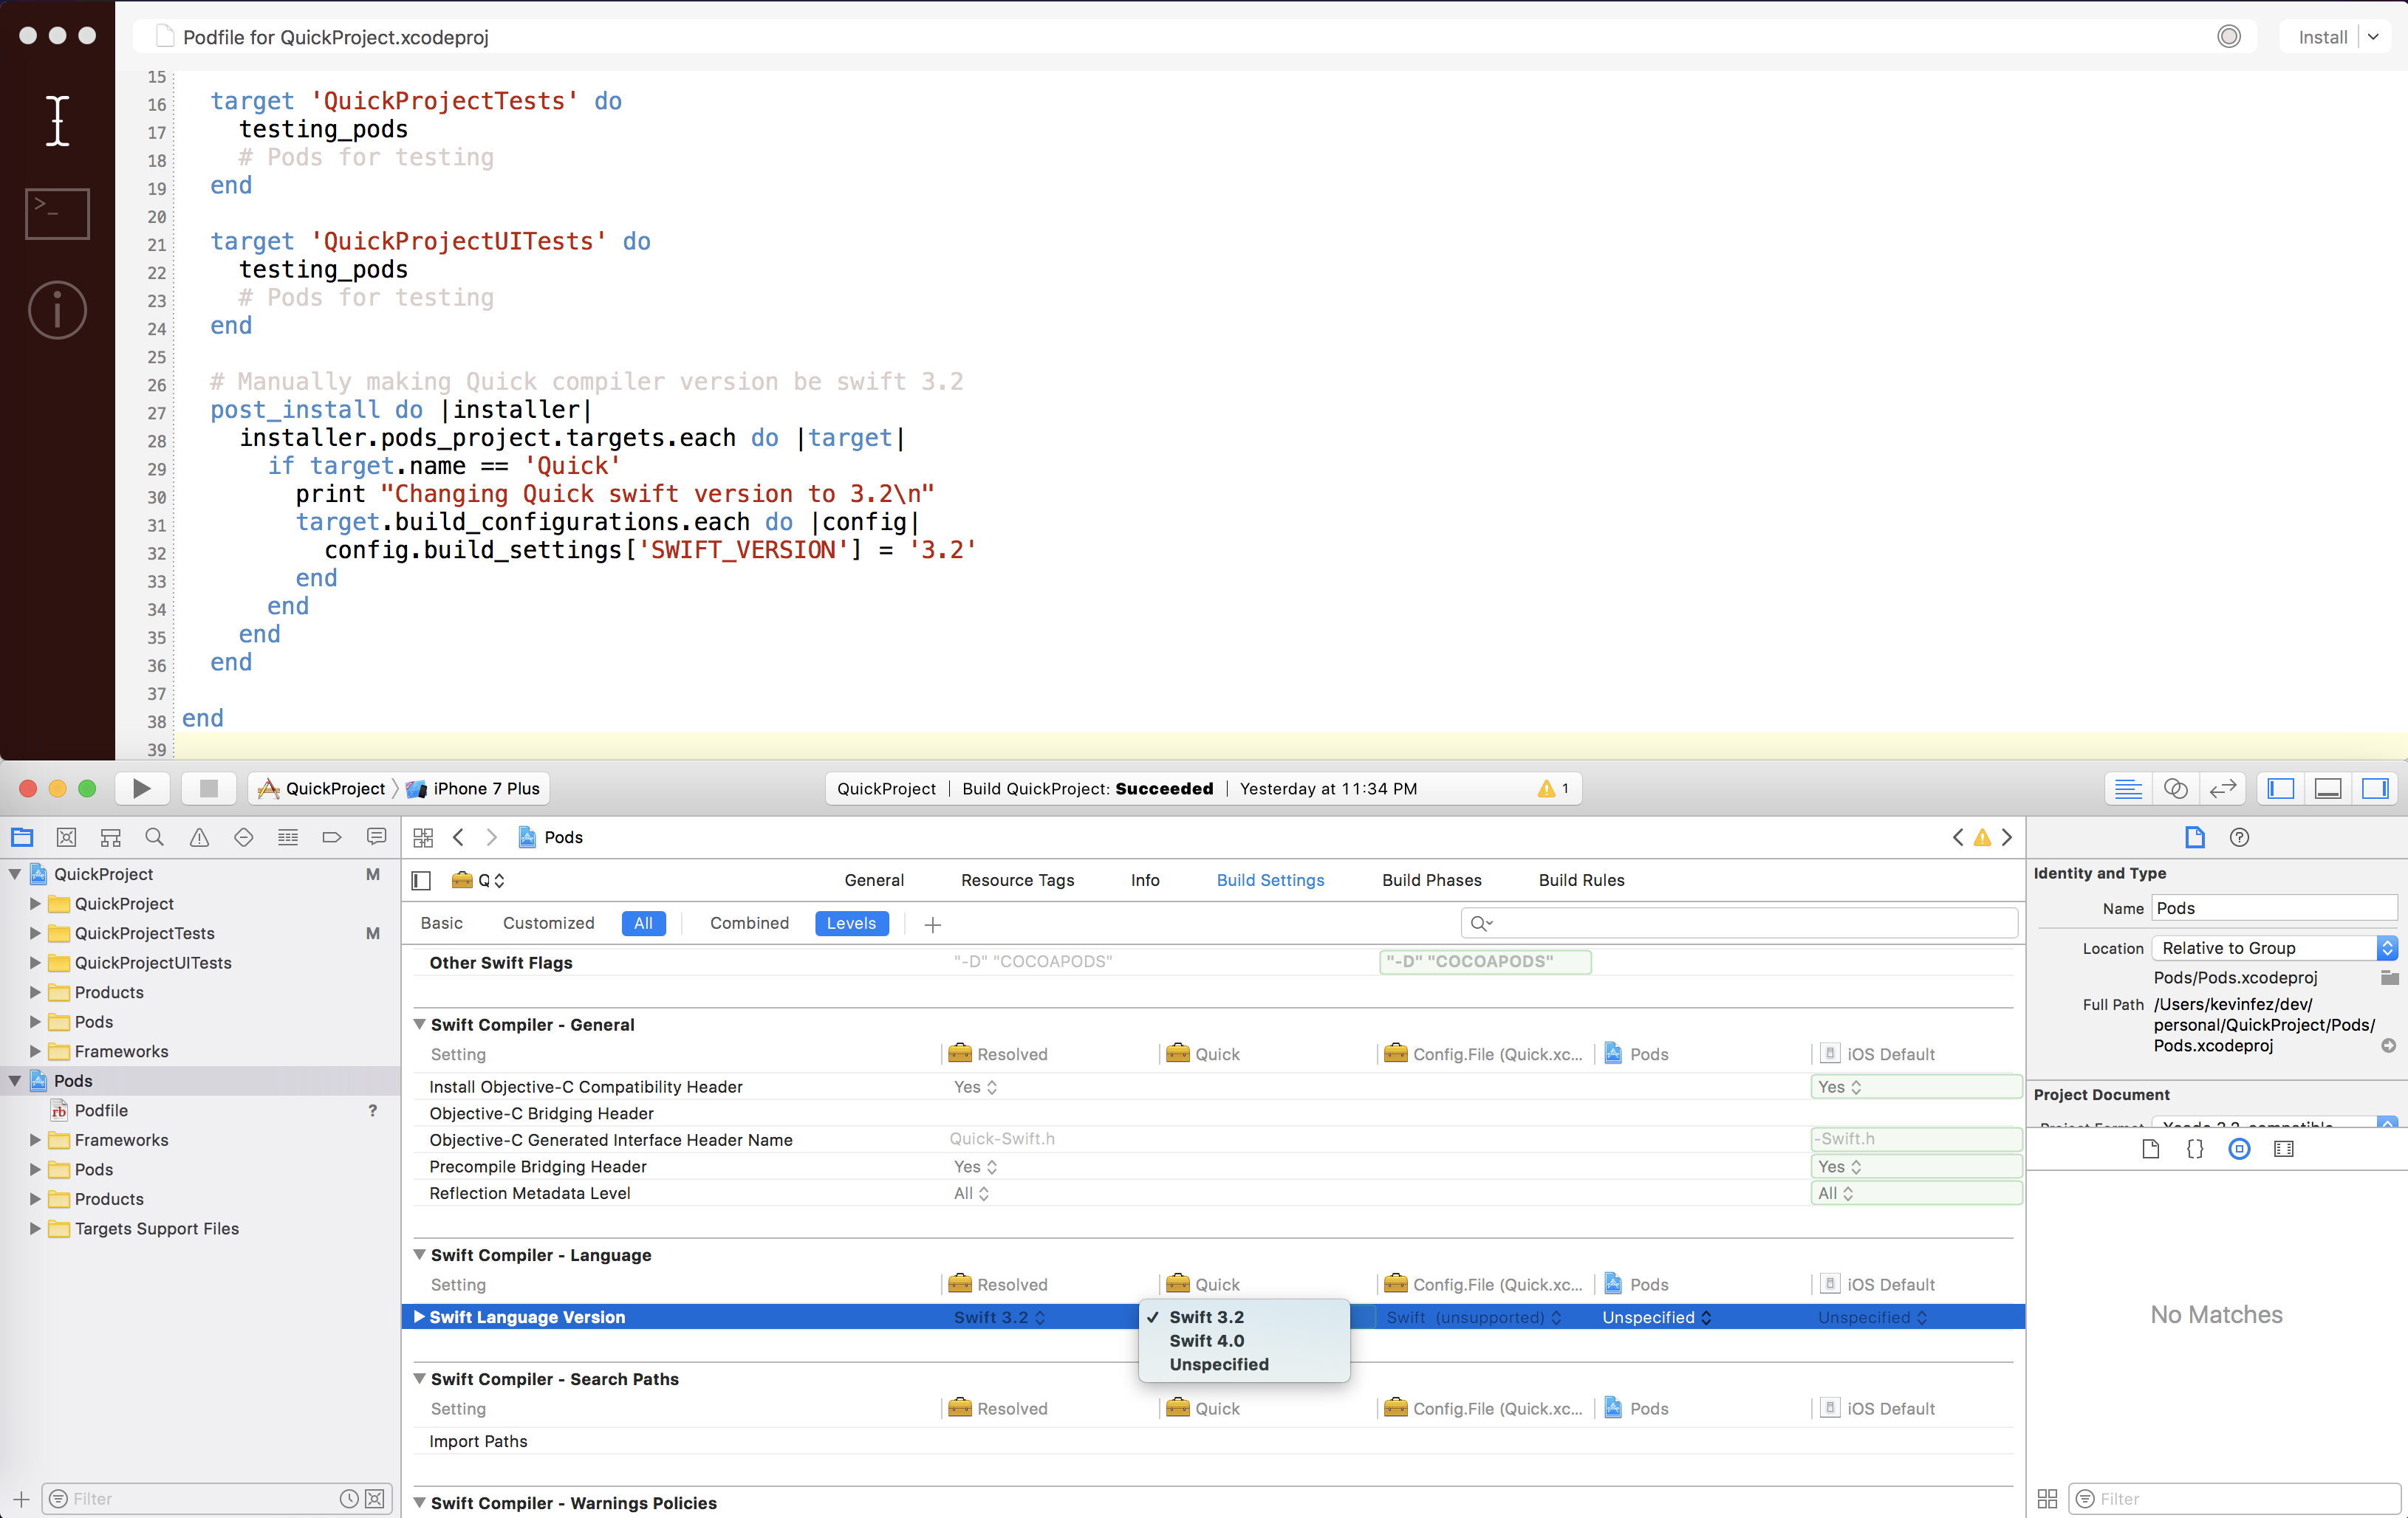The image size is (2408, 1518).
Task: Open the Podfile in Pods project
Action: [101, 1111]
